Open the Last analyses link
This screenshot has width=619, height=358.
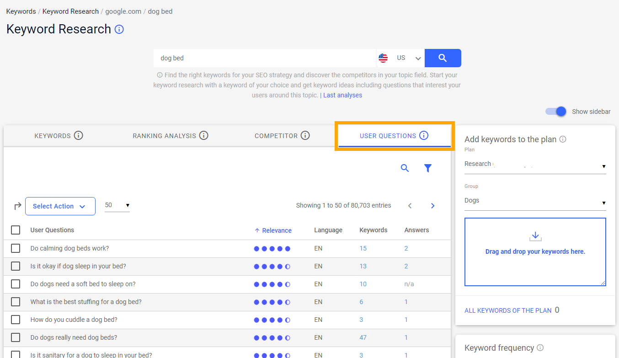tap(342, 95)
